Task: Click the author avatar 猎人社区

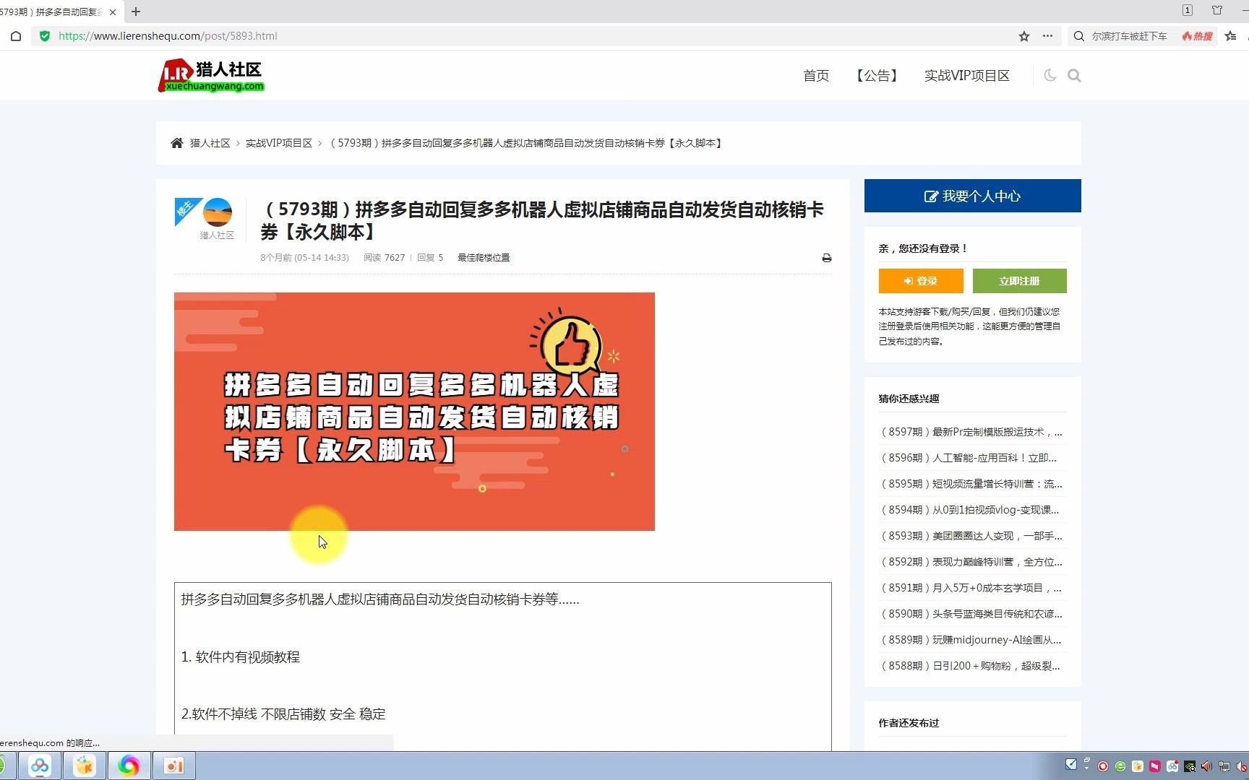Action: 218,212
